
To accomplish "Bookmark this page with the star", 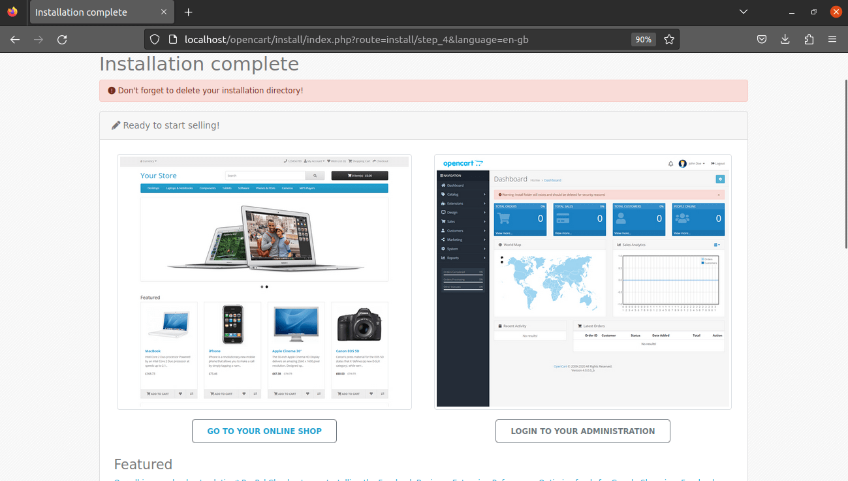I will (x=669, y=40).
